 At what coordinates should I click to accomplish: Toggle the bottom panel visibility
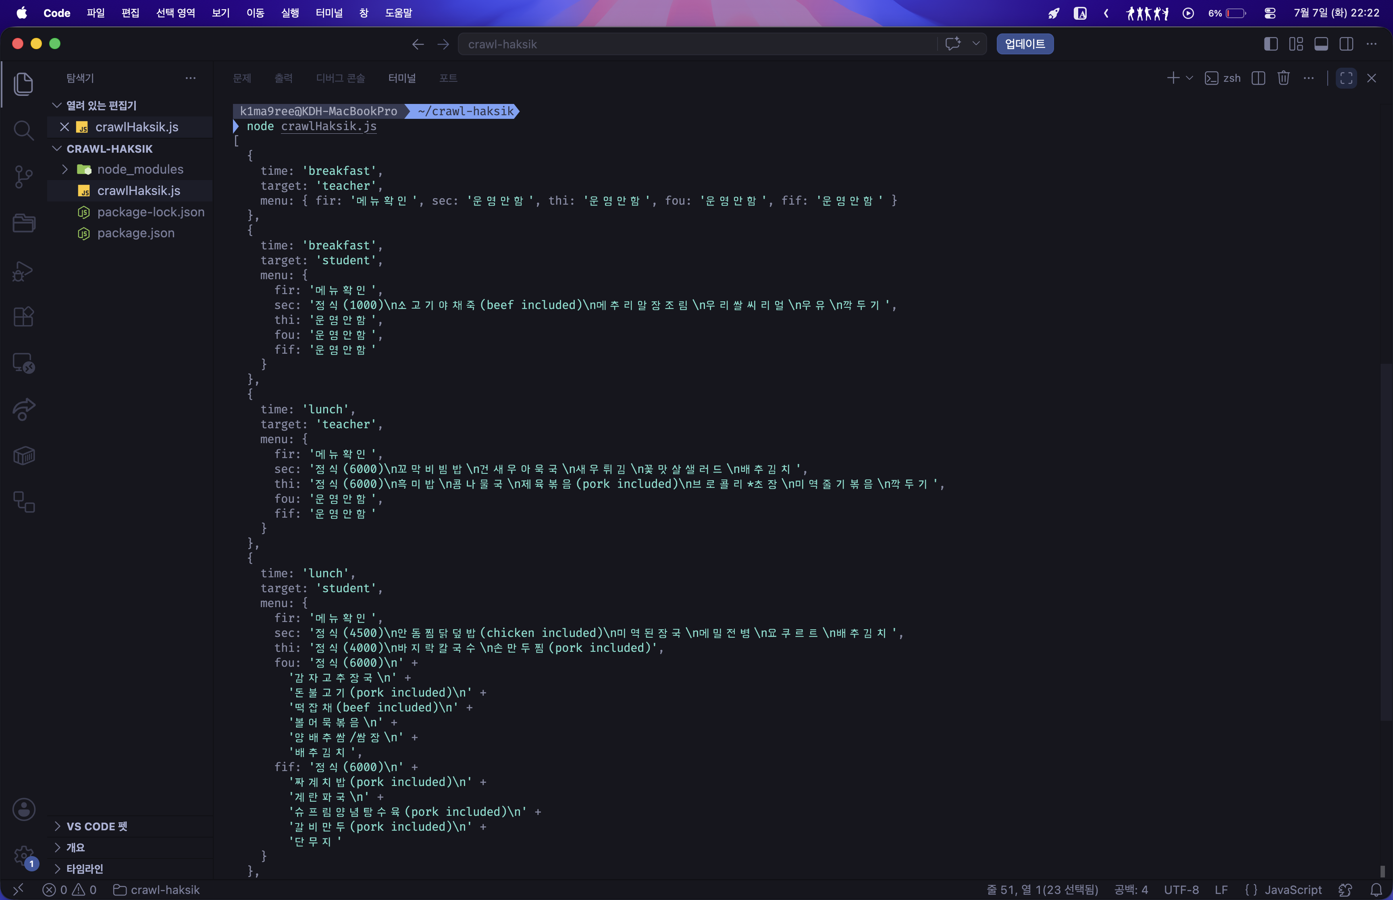click(x=1321, y=44)
